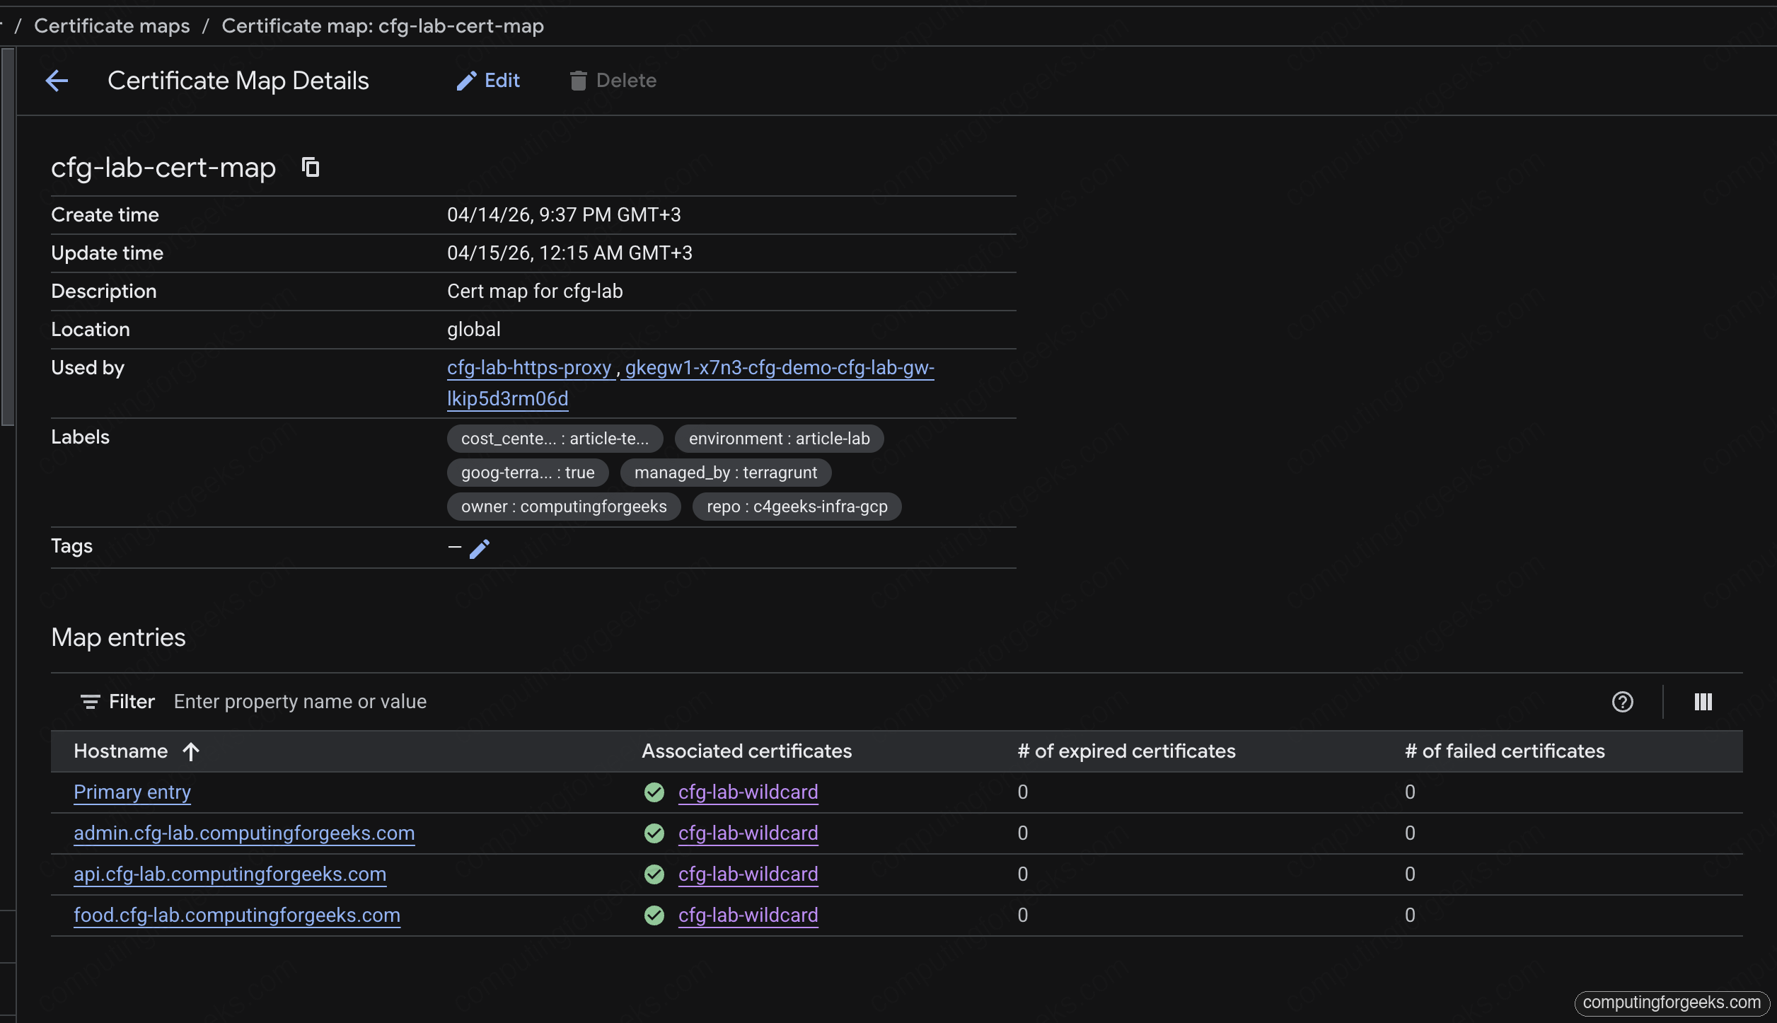Open Certificate maps breadcrumb link
This screenshot has height=1023, width=1777.
pyautogui.click(x=111, y=25)
